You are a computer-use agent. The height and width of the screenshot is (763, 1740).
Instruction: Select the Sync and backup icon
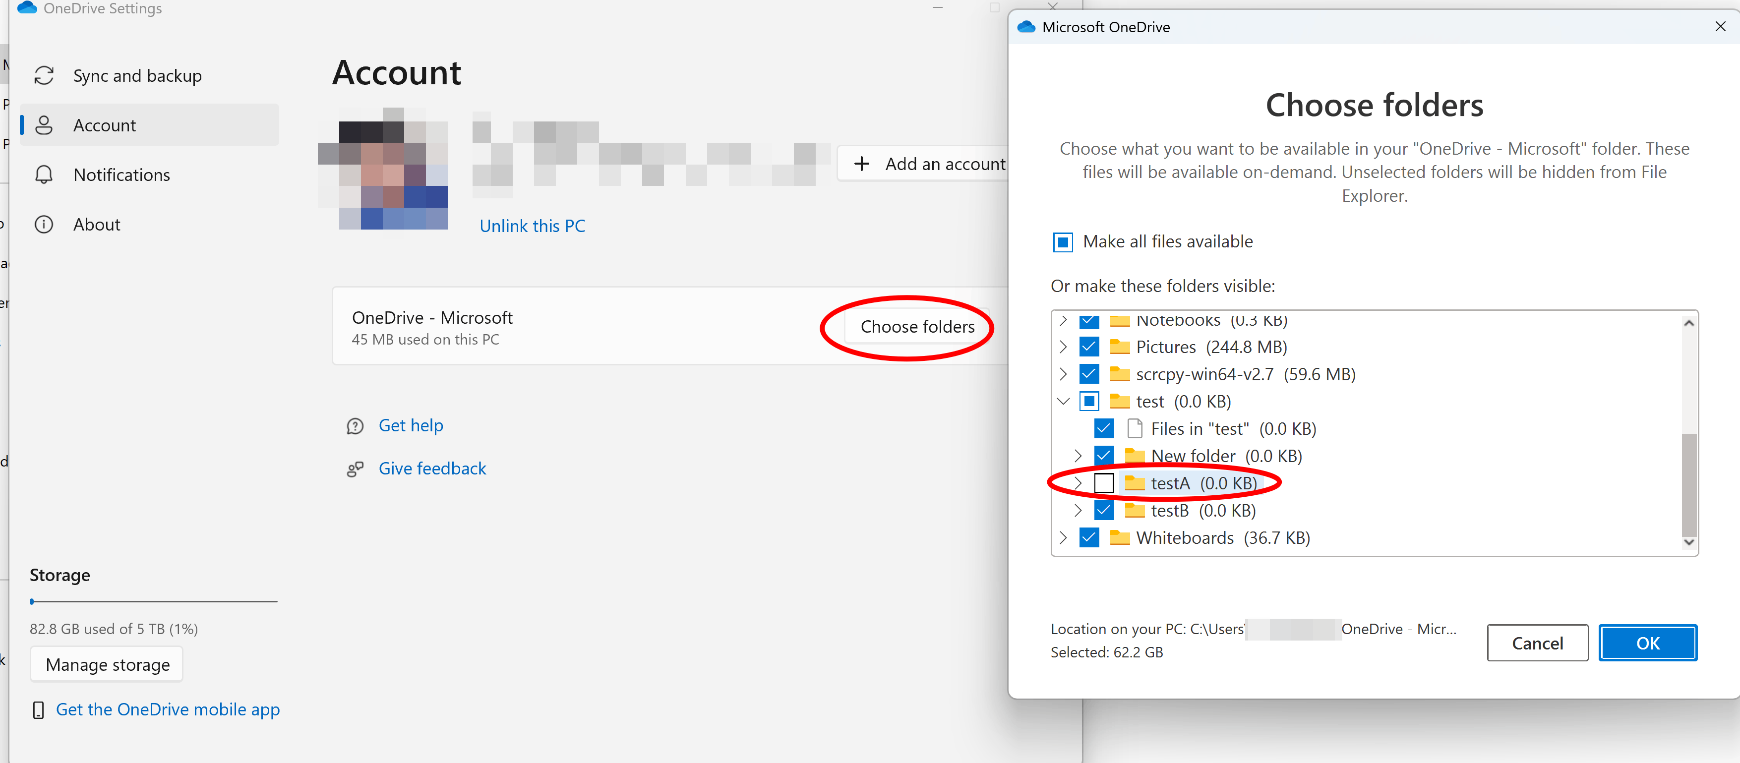(45, 75)
